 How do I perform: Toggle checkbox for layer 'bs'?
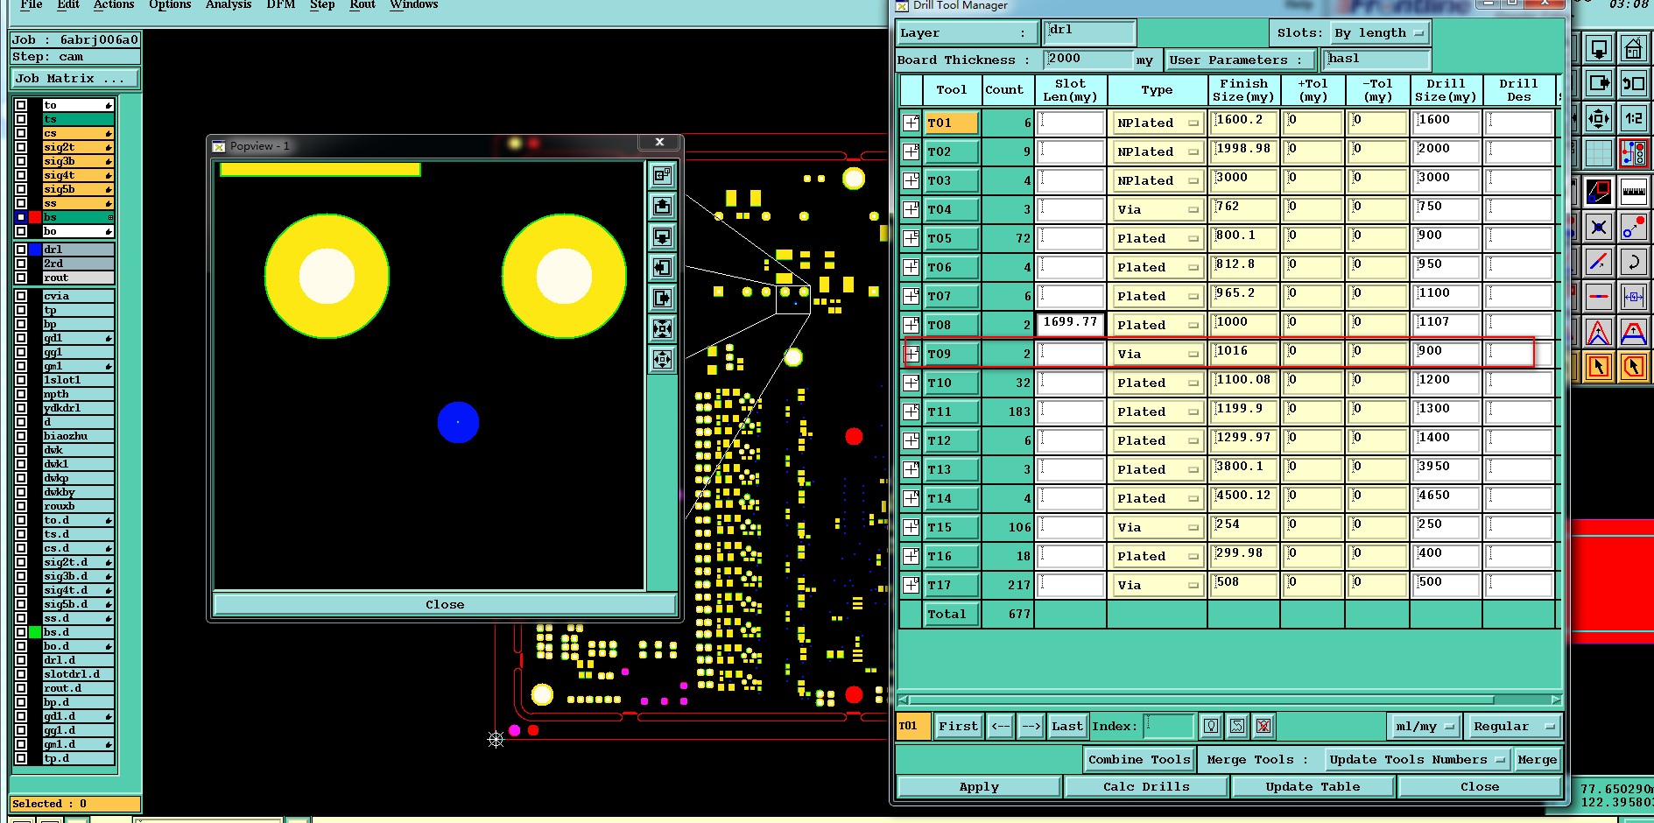point(21,217)
